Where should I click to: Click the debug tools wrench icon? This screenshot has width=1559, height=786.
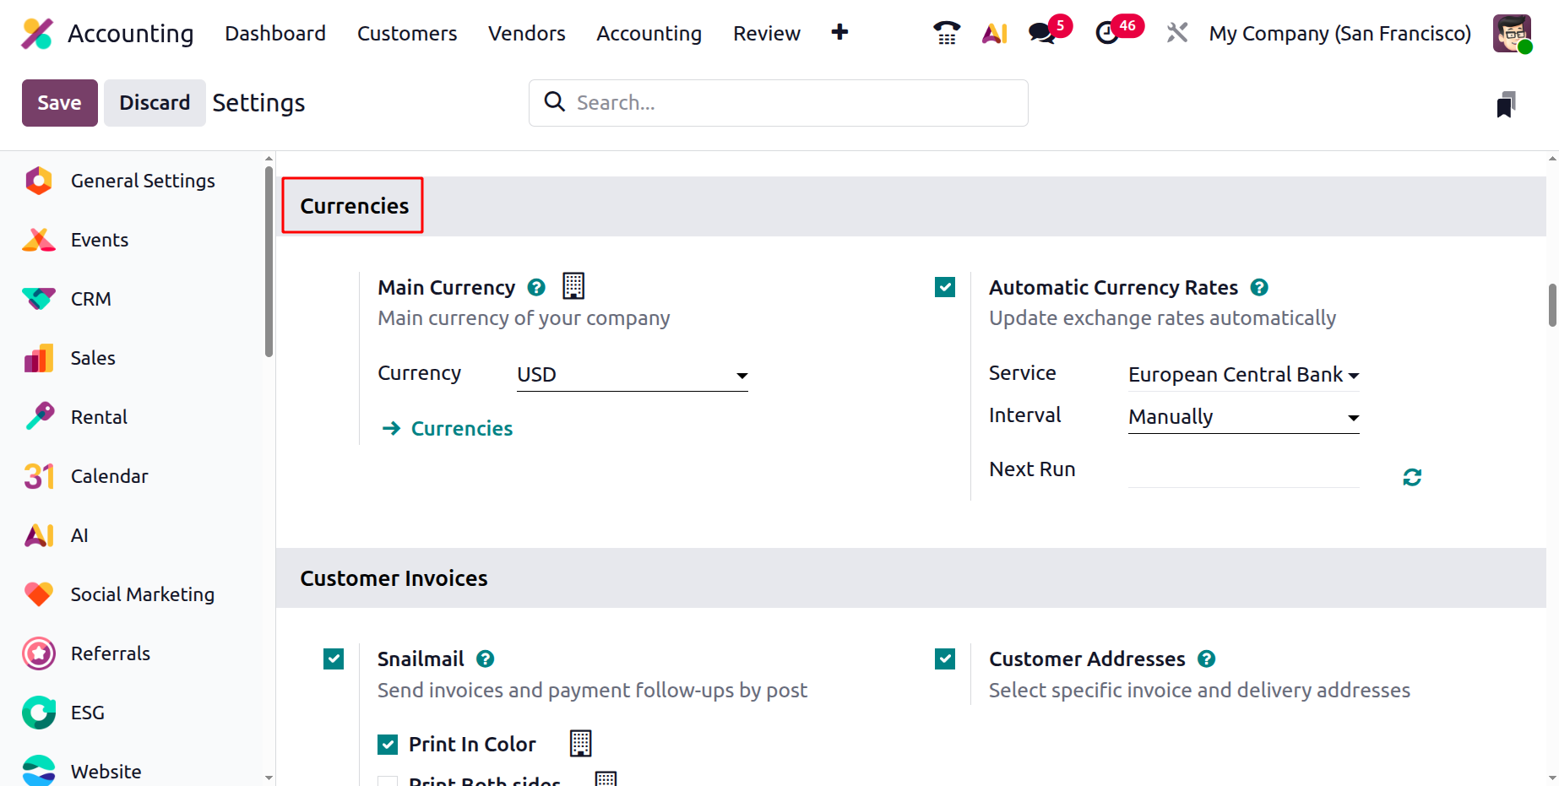(x=1177, y=33)
